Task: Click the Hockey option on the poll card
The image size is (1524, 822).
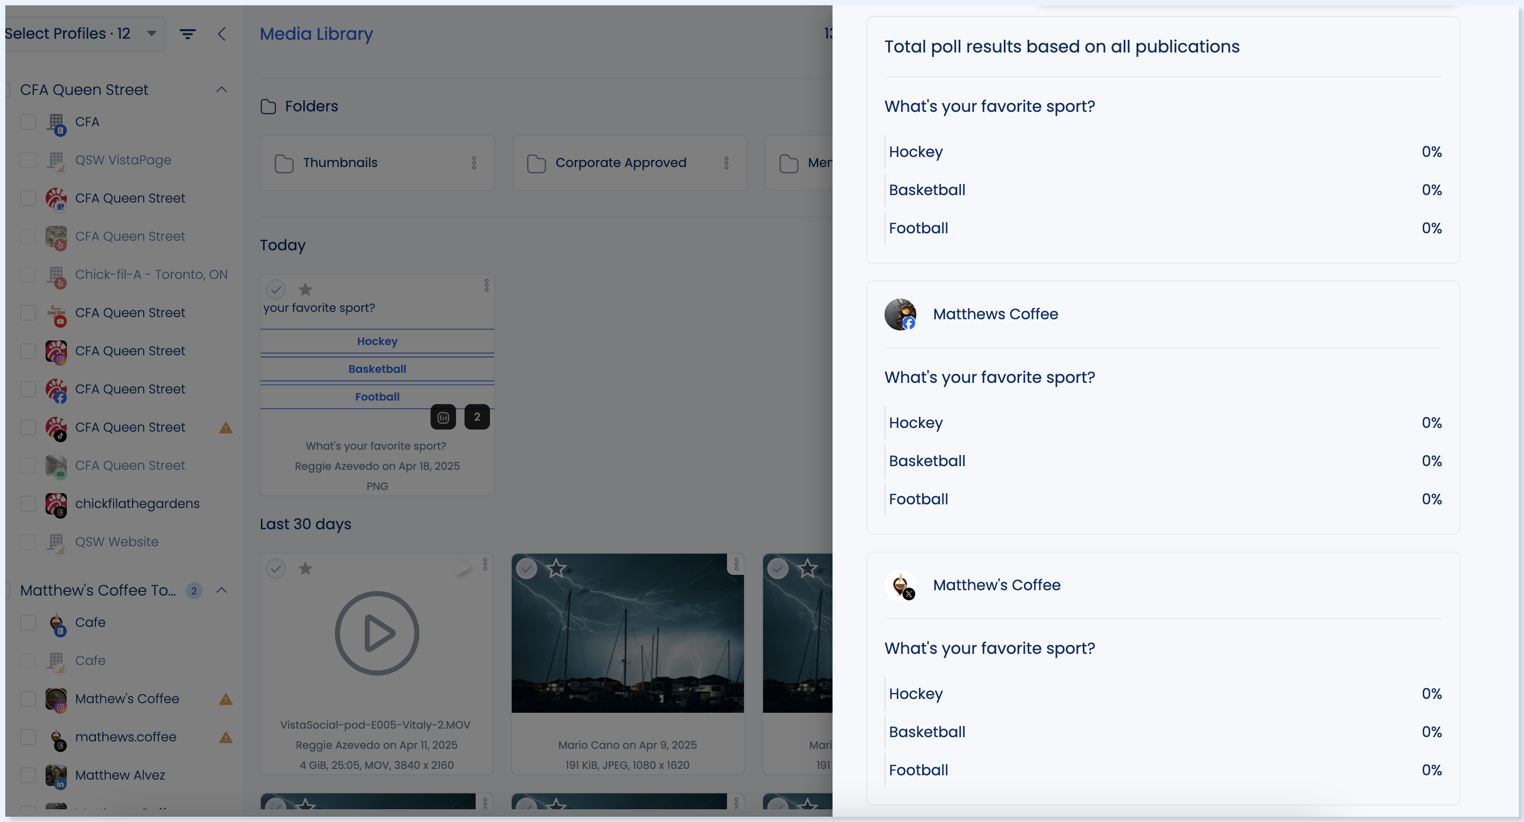Action: (378, 342)
